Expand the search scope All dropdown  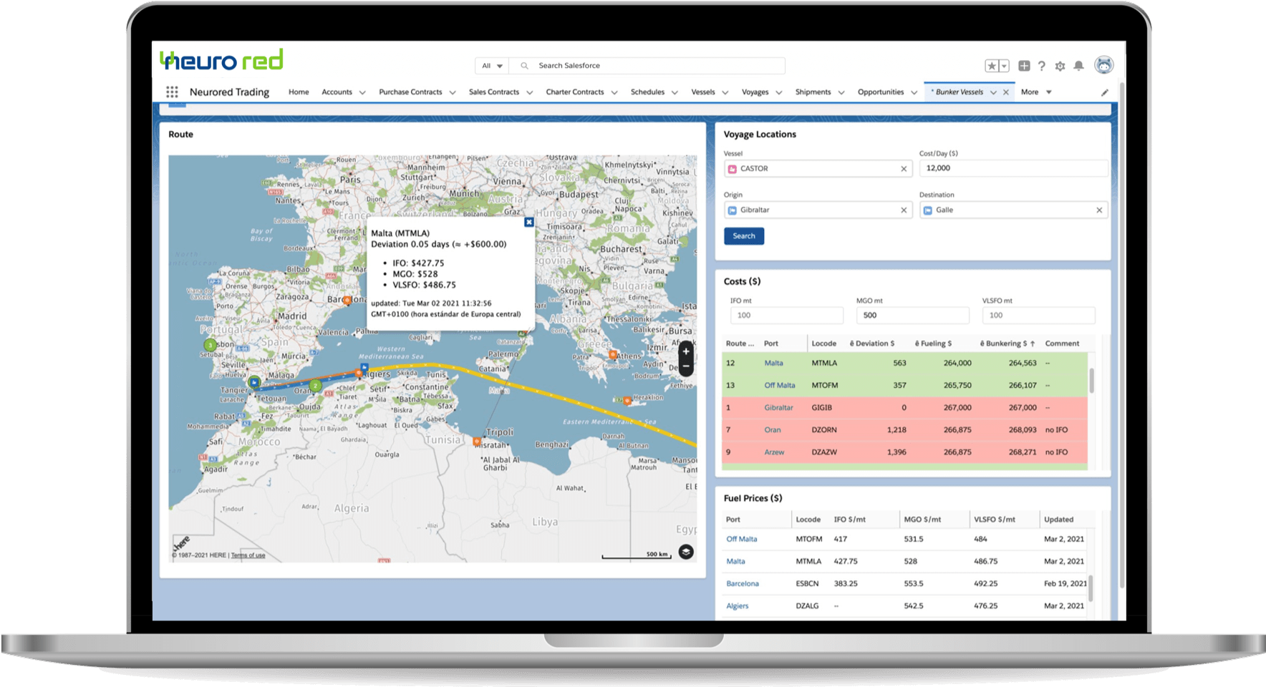pyautogui.click(x=492, y=66)
